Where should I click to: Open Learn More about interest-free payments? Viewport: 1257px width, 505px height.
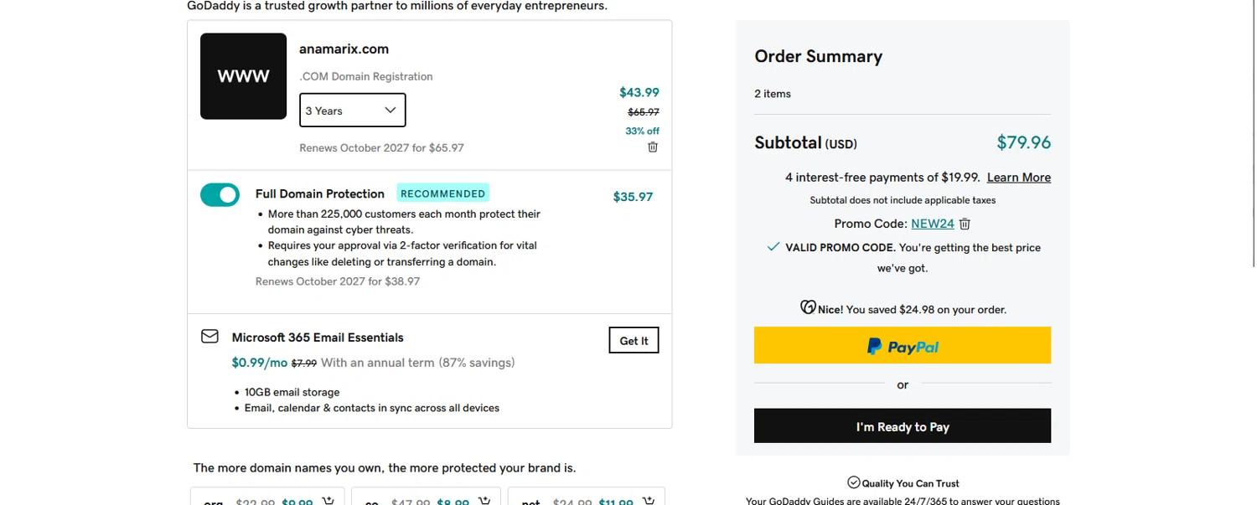(x=1018, y=178)
